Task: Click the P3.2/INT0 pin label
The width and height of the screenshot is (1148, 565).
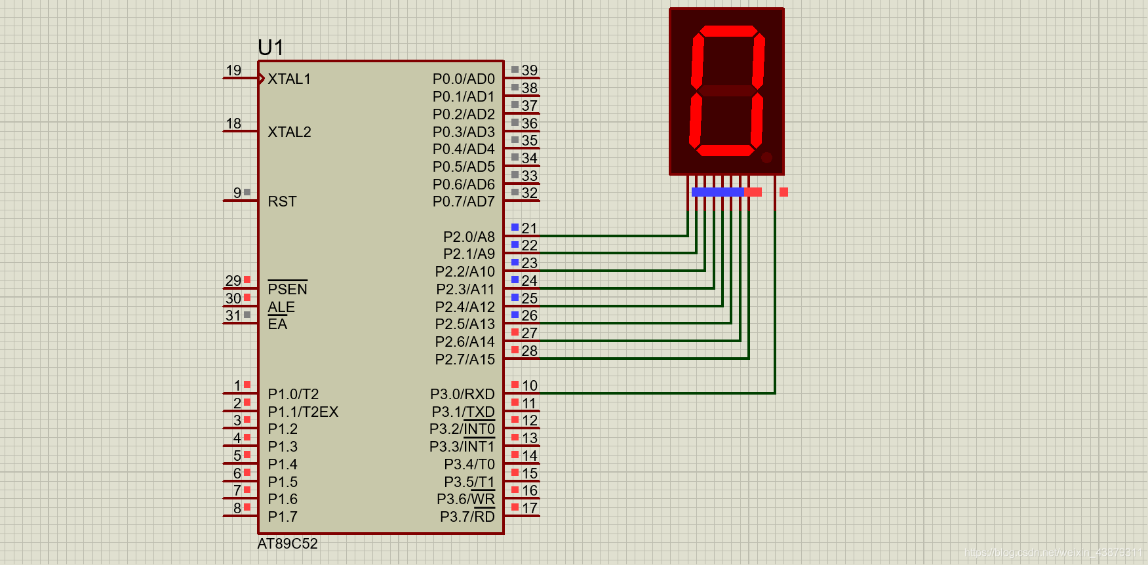Action: (x=462, y=429)
